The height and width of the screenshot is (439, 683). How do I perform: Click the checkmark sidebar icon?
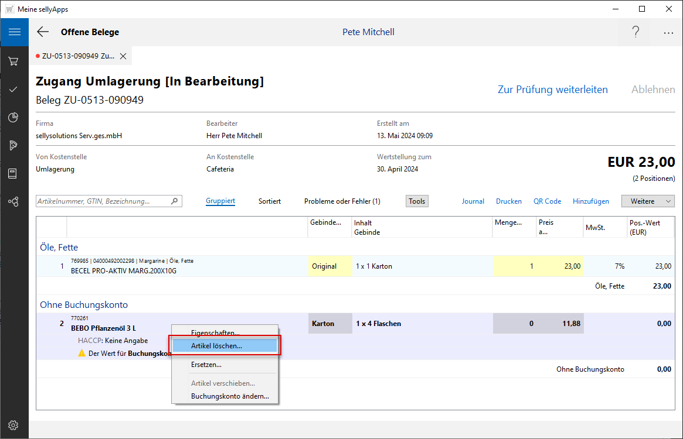click(13, 90)
